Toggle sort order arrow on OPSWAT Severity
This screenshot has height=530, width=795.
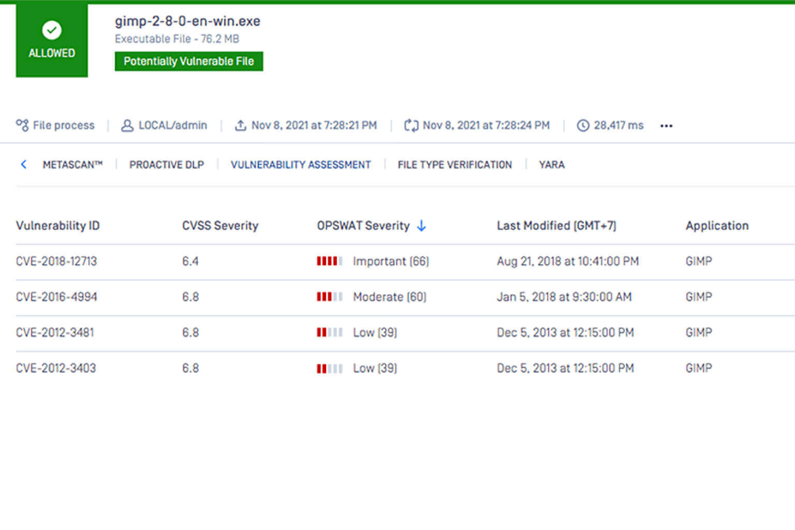(421, 226)
